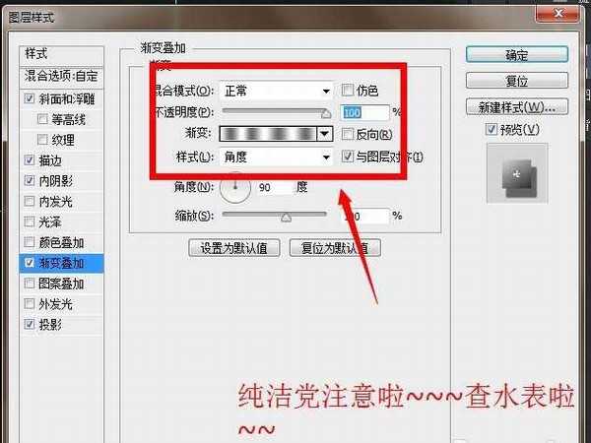
Task: Click the style preview thumbnail
Action: pyautogui.click(x=517, y=173)
